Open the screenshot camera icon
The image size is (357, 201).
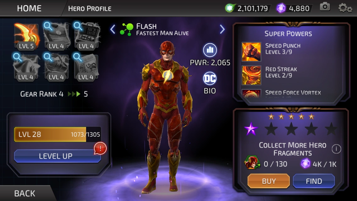325,7
